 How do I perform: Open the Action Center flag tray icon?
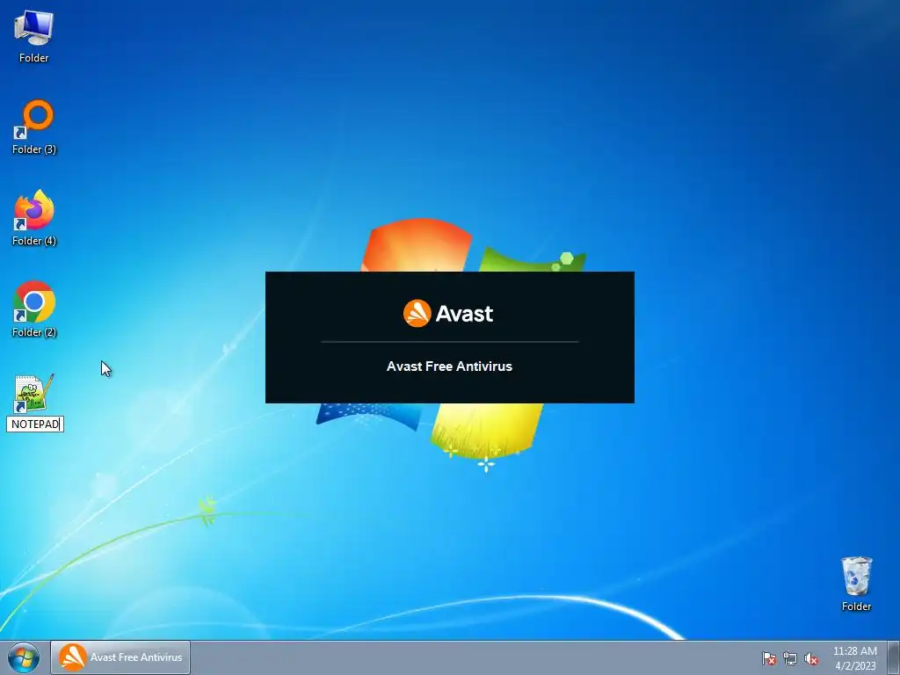[768, 659]
